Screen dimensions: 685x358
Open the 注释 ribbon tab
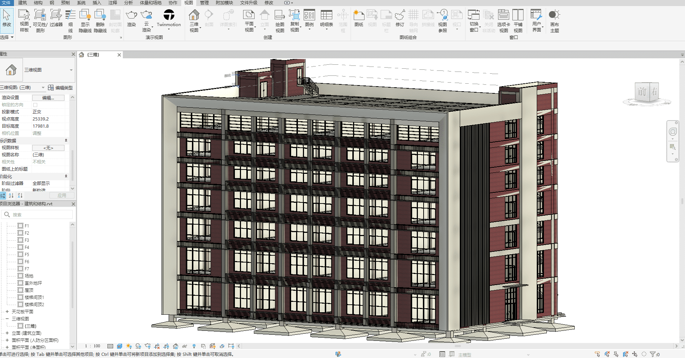coord(112,3)
